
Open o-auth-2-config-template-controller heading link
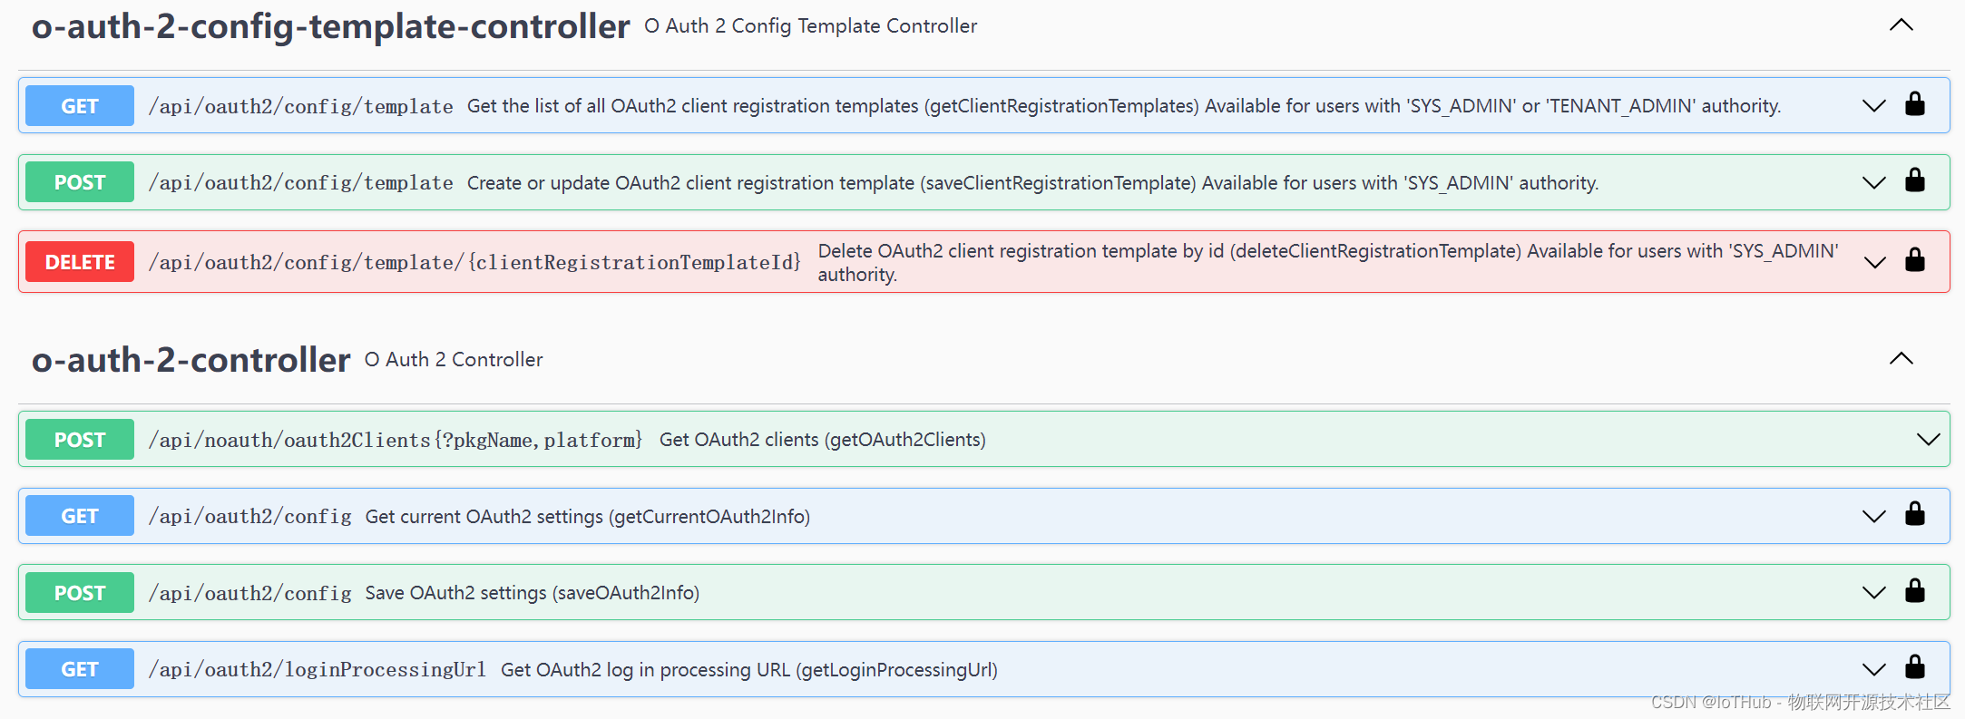point(330,27)
